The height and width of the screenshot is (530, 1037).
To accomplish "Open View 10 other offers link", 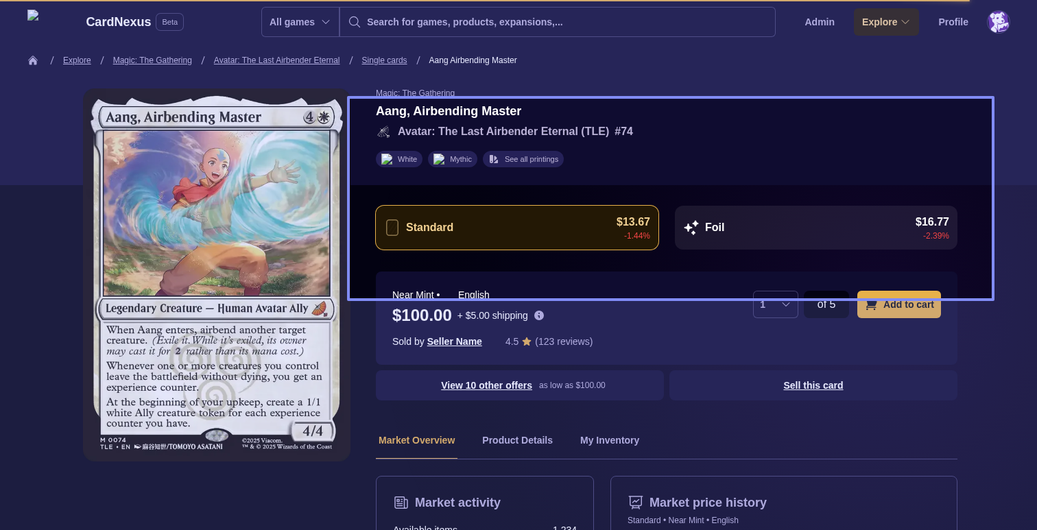I will point(486,385).
